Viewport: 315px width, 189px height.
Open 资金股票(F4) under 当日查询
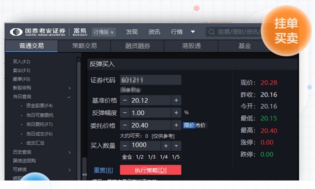coord(39,106)
